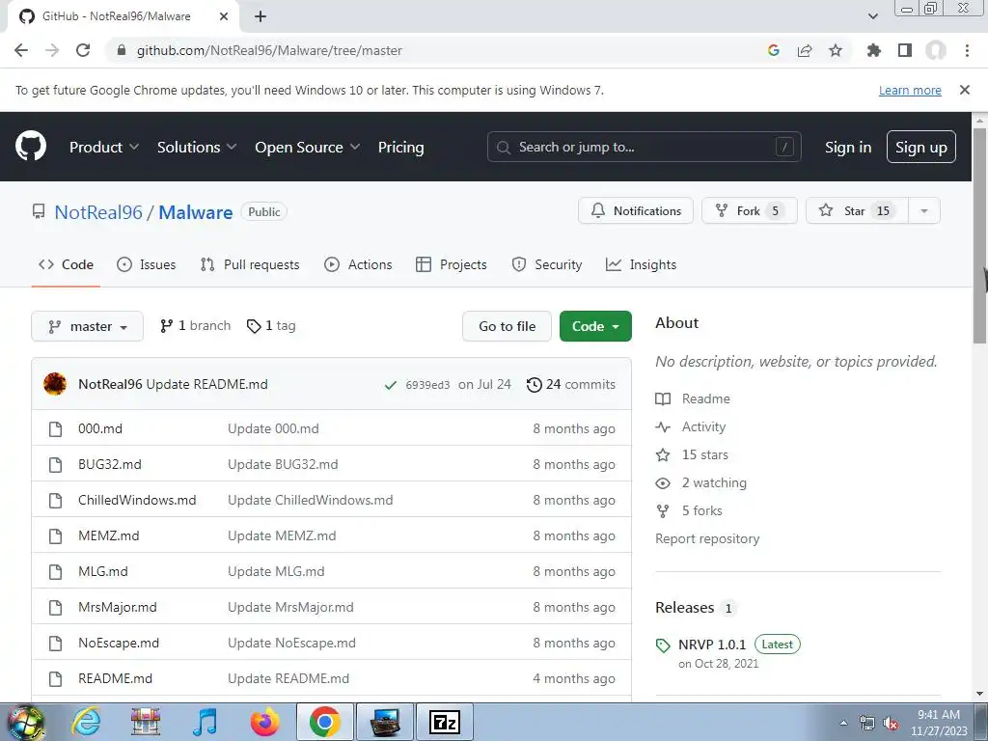Open the master branch selector dropdown
Viewport: 988px width, 741px height.
click(x=87, y=326)
